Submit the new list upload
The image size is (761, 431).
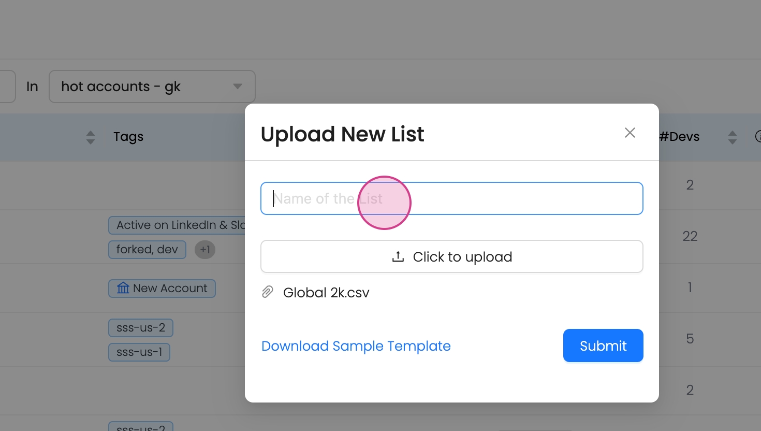click(603, 346)
